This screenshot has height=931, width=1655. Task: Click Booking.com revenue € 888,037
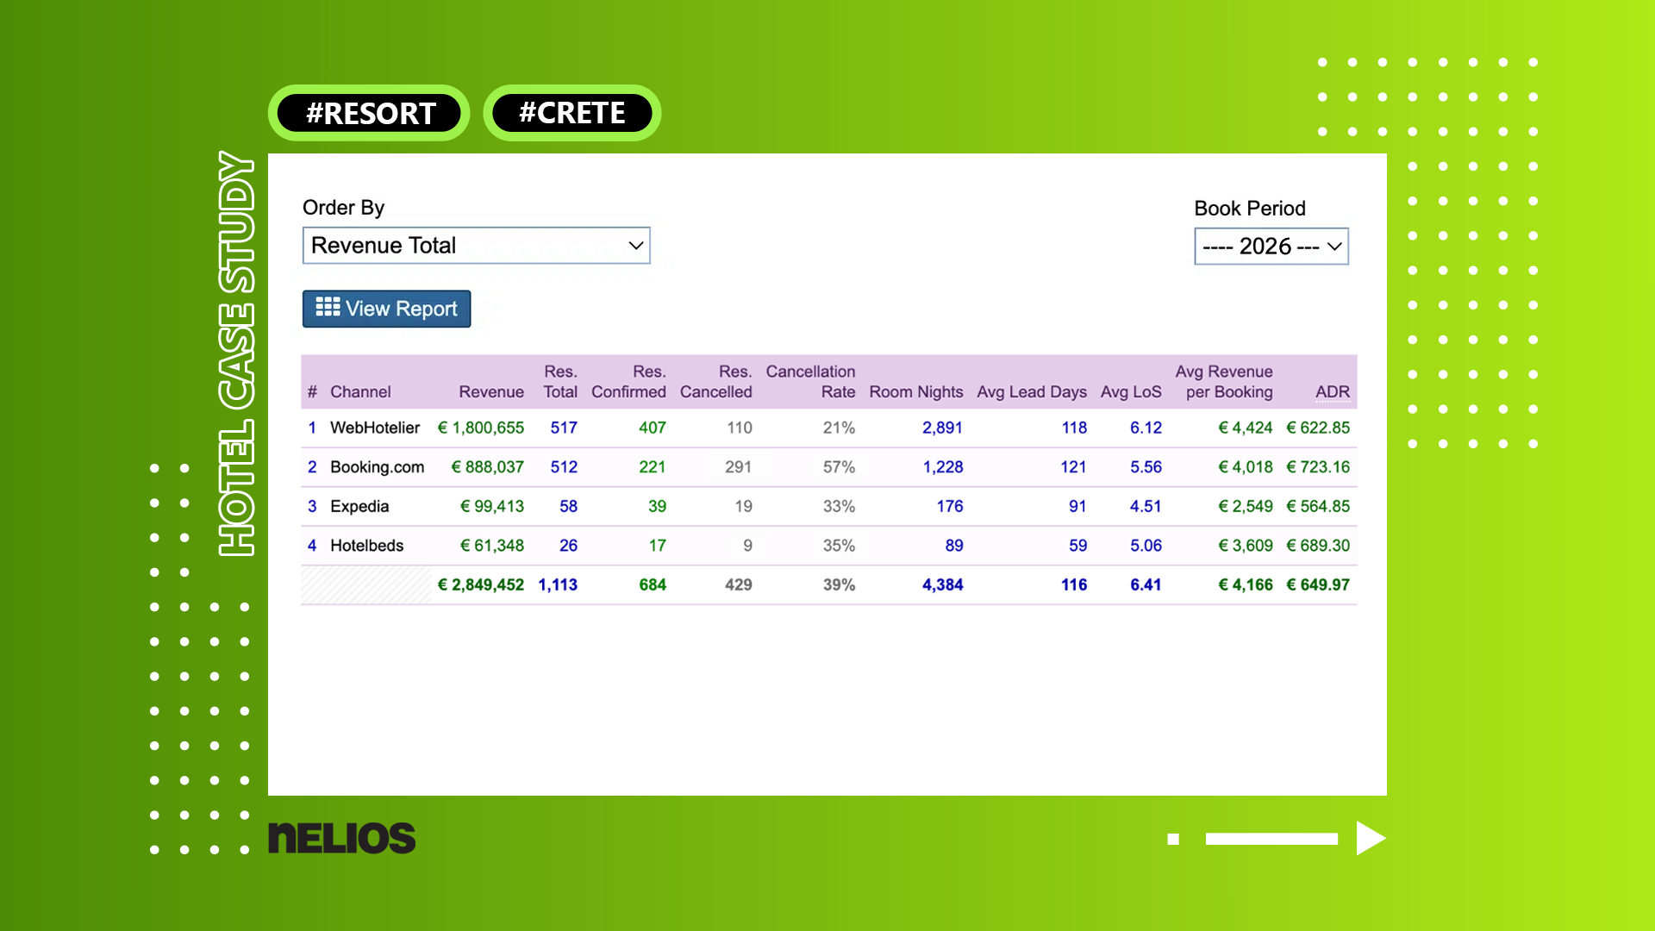pos(488,467)
